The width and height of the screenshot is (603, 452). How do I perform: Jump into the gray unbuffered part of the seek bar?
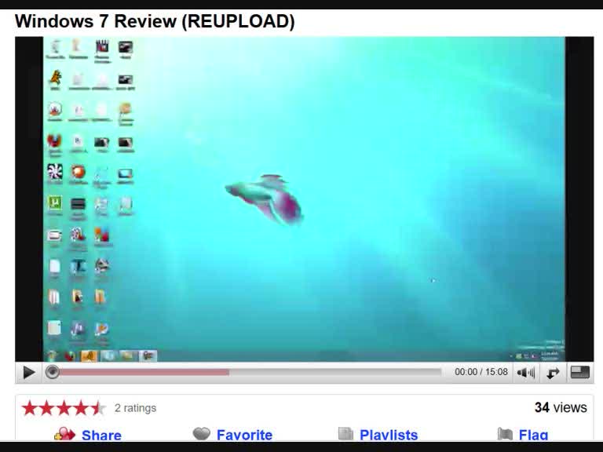tap(335, 372)
